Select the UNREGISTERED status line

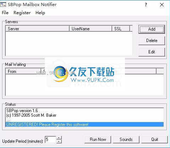[x=84, y=125]
